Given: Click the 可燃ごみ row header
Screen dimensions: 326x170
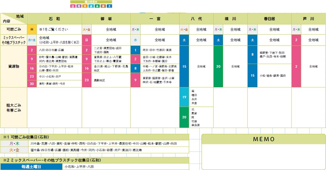Looking at the screenshot, I should pos(14,29).
